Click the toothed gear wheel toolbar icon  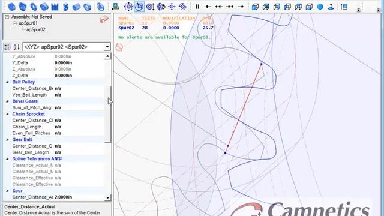34,7
